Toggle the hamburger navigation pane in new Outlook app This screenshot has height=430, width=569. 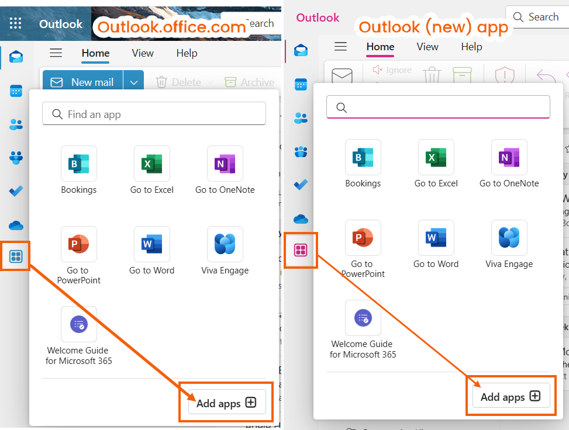(x=340, y=47)
